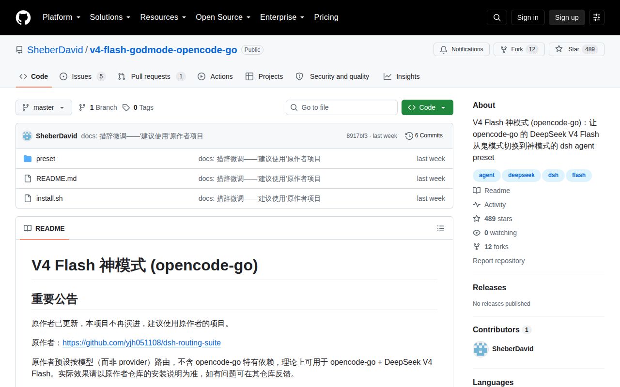Switch to the Issues tab
Image resolution: width=620 pixels, height=387 pixels.
(x=82, y=76)
